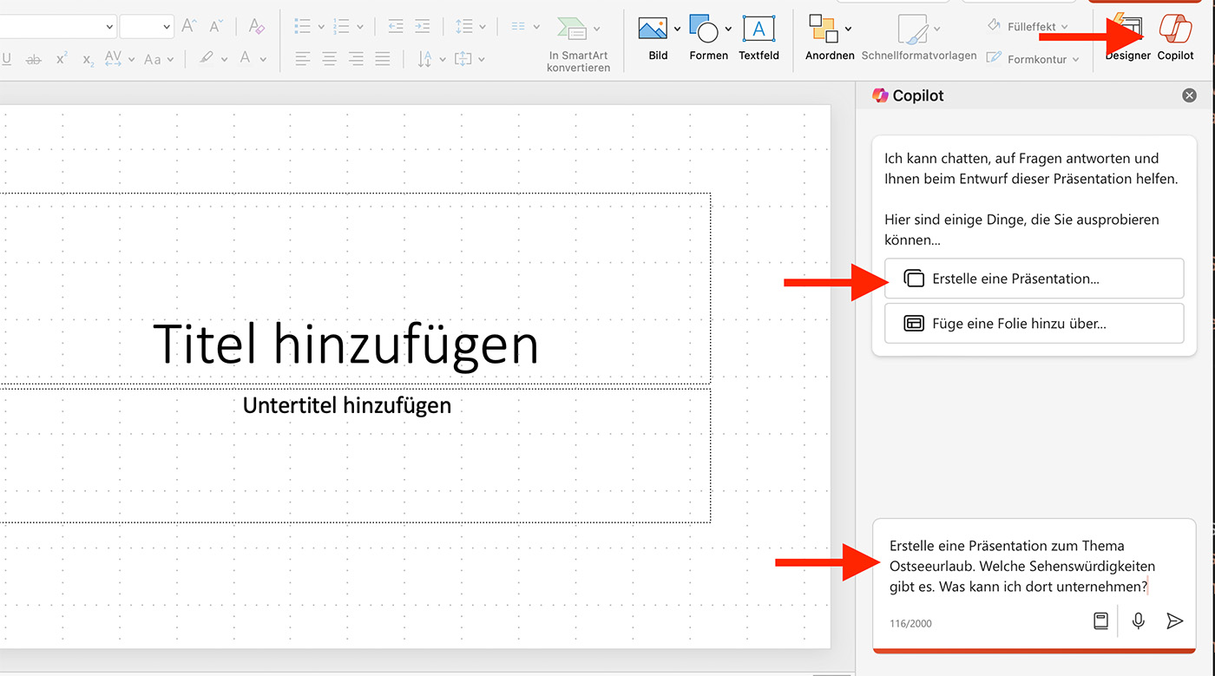Click the text direction icon
1215x676 pixels.
(x=424, y=59)
